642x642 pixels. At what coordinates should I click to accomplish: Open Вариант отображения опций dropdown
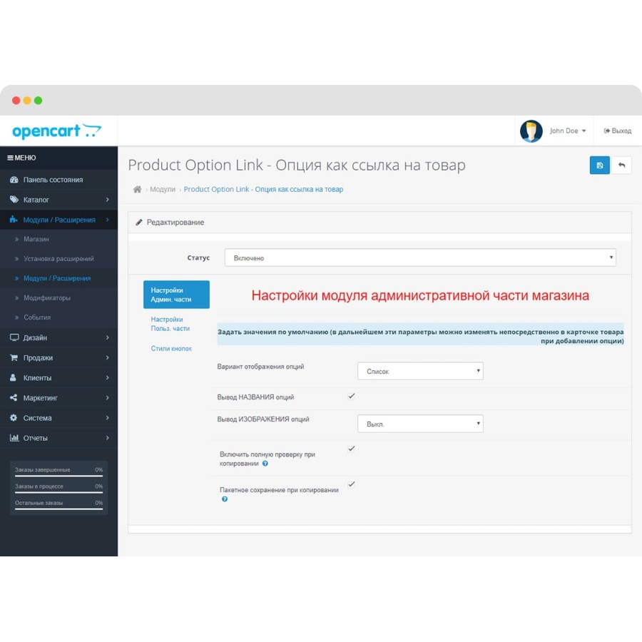pos(420,371)
